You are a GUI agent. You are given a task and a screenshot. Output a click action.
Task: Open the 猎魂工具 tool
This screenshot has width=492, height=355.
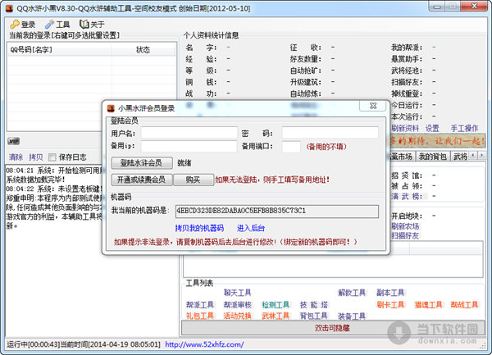(428, 304)
